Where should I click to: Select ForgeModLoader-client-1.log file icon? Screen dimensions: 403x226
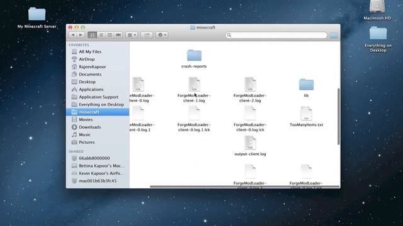tap(194, 84)
